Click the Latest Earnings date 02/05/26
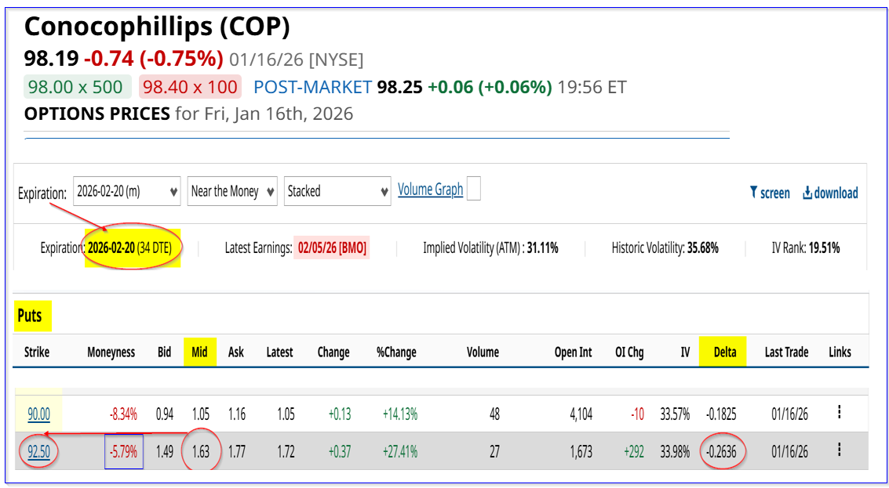Screen dimensions: 889x488 click(331, 248)
